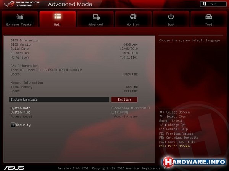
Task: Click the Security submenu arrow icon
Action: pyautogui.click(x=13, y=125)
